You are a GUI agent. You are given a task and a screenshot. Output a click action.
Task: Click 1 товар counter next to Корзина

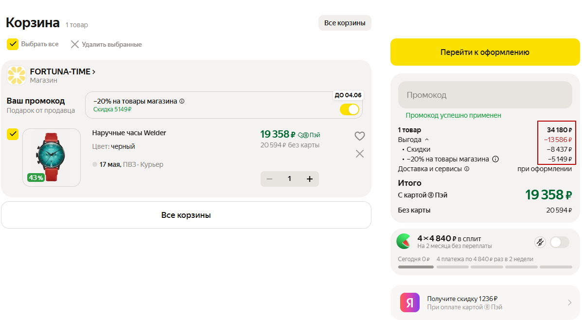coord(77,25)
